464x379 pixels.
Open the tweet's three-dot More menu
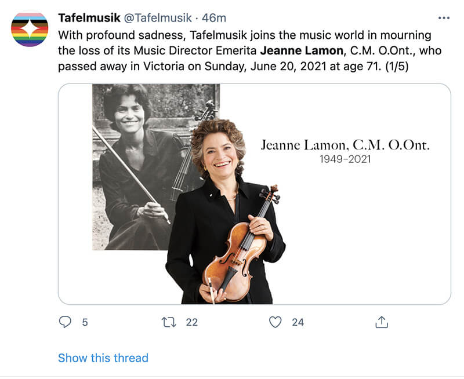444,18
